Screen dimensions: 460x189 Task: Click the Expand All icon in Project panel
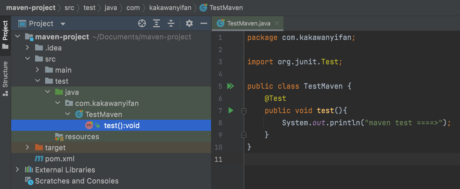coord(156,24)
